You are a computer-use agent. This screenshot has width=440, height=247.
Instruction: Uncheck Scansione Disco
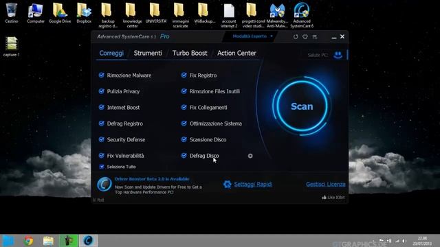point(184,139)
